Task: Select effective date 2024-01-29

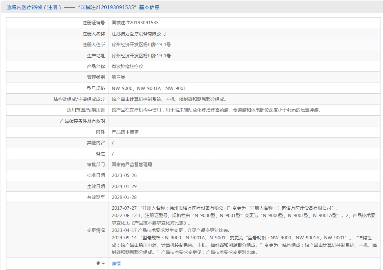Action: pyautogui.click(x=124, y=186)
